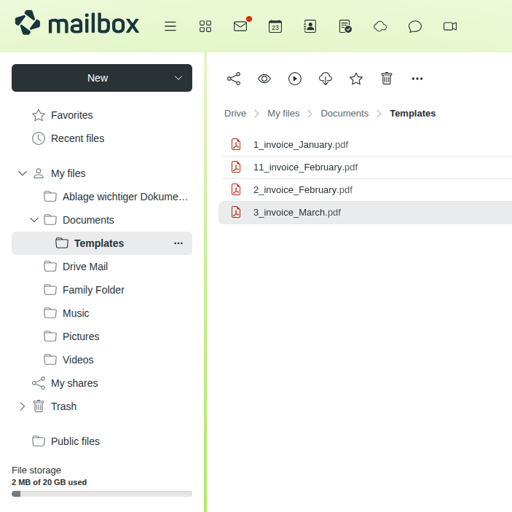Open the New button dropdown arrow
Screen dimensions: 512x512
click(178, 78)
